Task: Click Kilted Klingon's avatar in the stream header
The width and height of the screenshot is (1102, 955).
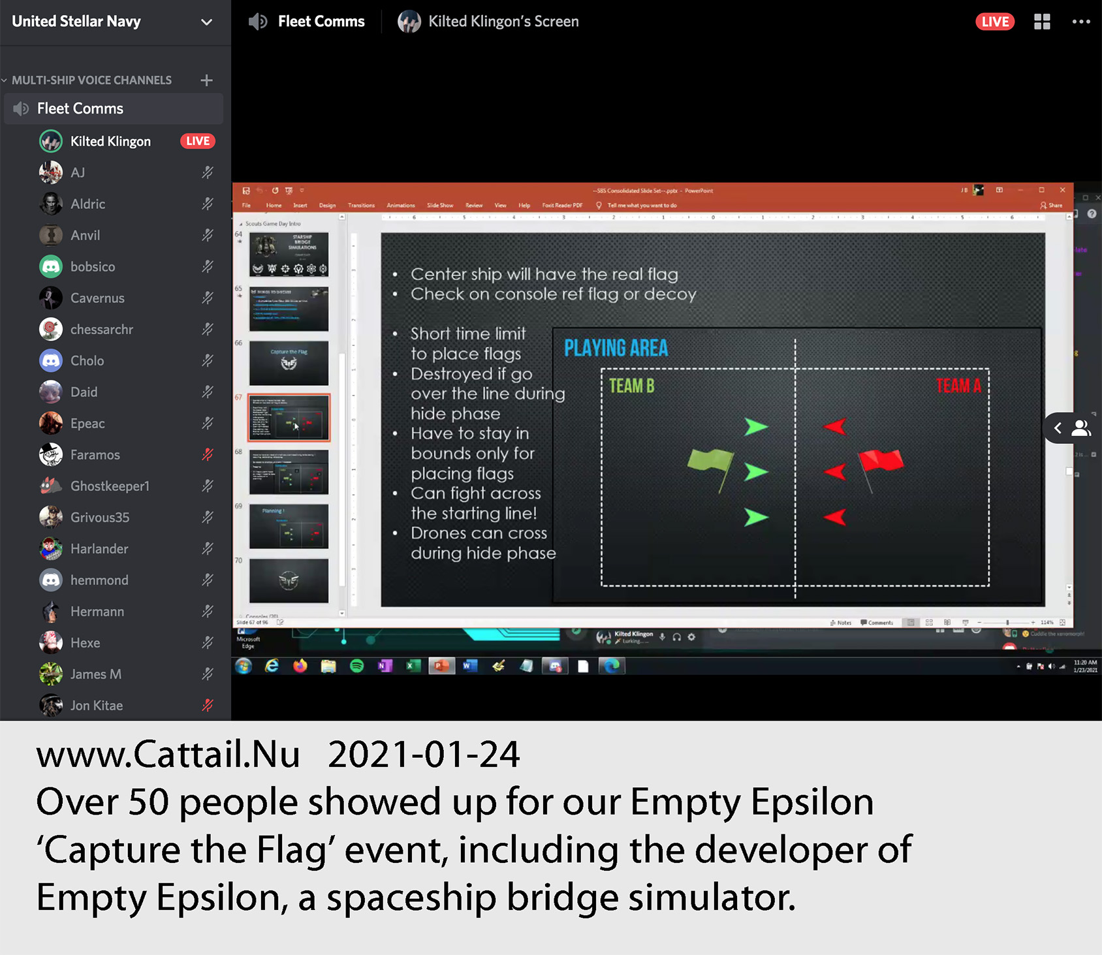Action: click(409, 22)
